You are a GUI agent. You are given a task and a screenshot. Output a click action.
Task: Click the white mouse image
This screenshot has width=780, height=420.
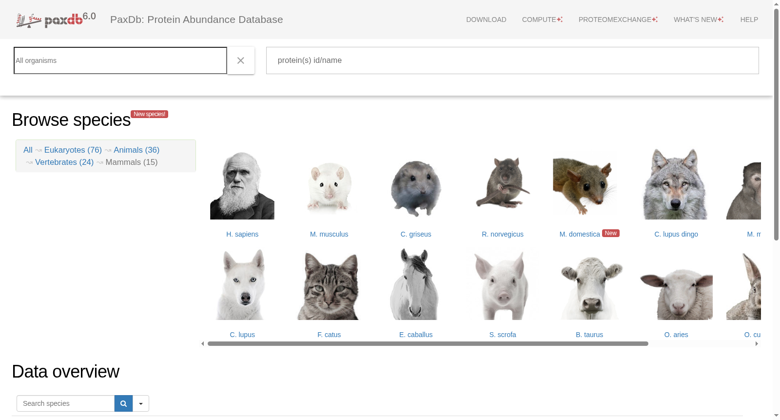(329, 188)
